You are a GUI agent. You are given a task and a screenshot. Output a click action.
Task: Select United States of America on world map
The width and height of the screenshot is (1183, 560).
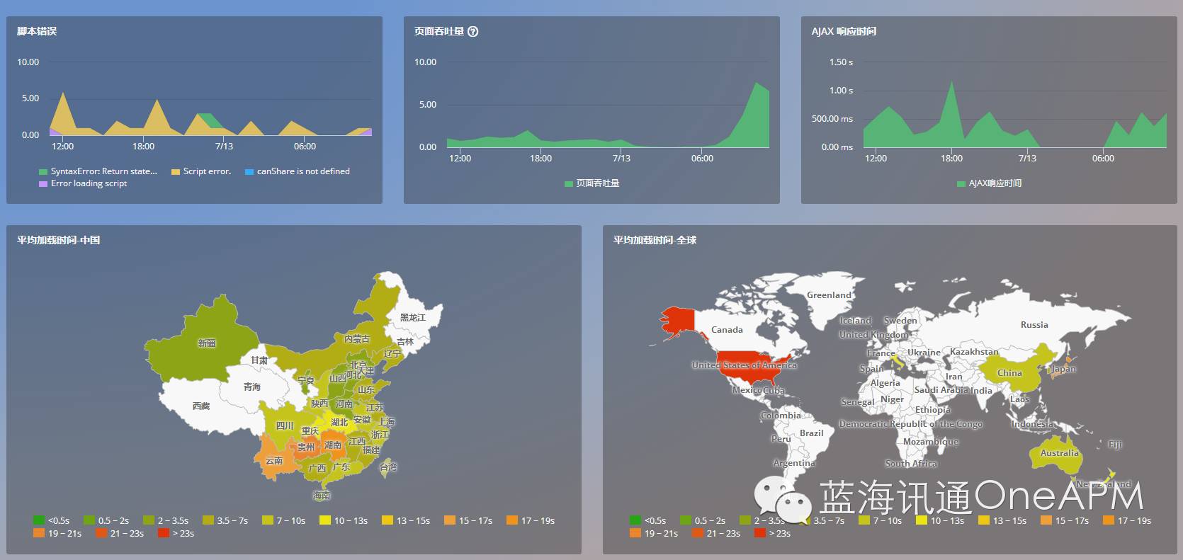point(744,365)
